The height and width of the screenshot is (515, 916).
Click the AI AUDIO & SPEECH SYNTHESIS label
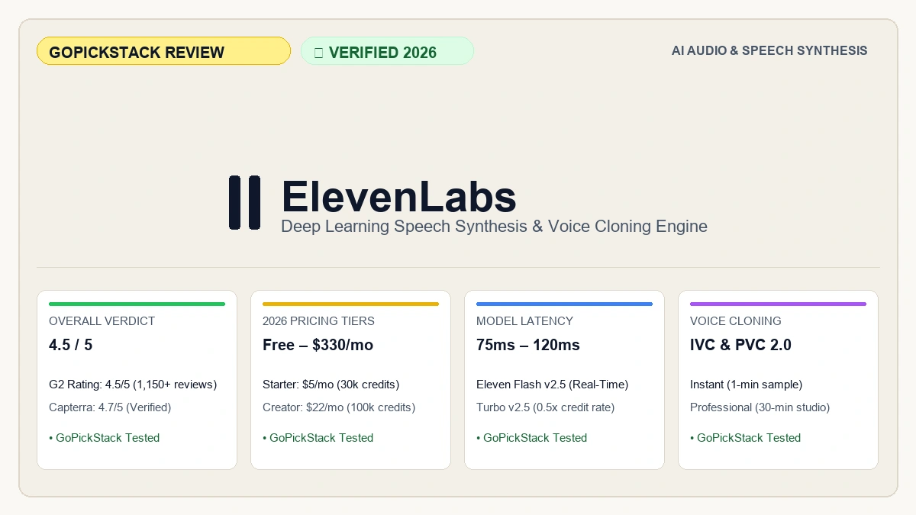[x=769, y=50]
